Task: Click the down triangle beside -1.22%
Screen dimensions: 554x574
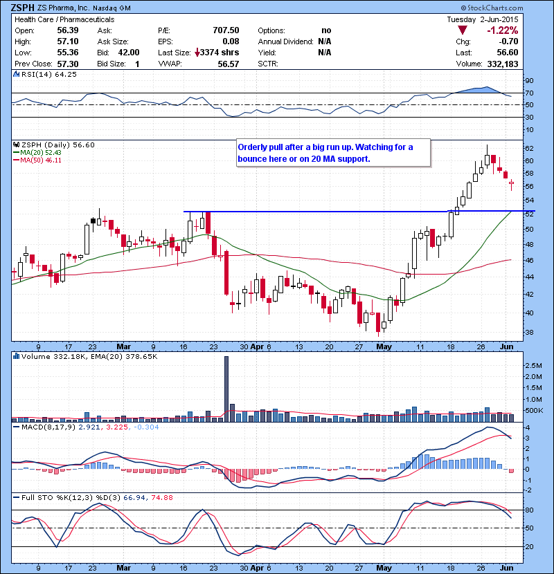Action: click(x=463, y=30)
